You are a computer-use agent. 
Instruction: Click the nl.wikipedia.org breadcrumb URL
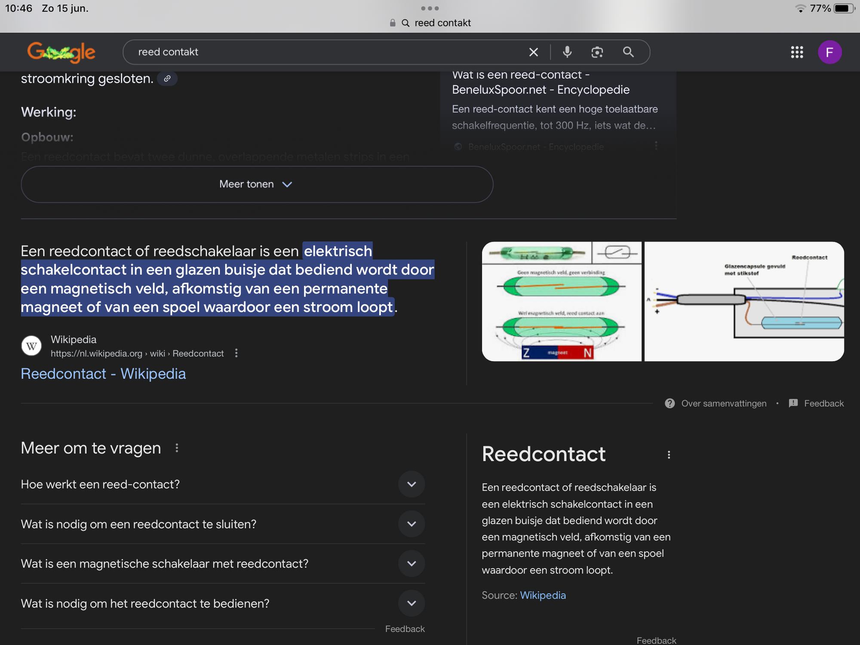click(137, 353)
